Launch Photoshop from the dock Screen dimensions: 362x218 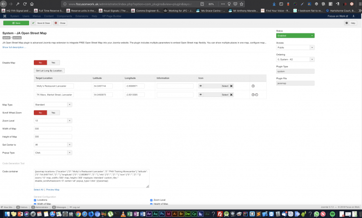click(162, 214)
